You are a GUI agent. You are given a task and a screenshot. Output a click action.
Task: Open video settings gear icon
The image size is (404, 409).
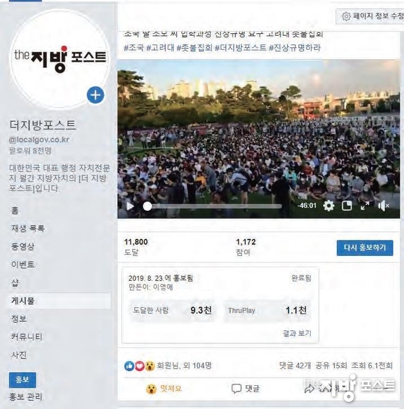[329, 206]
